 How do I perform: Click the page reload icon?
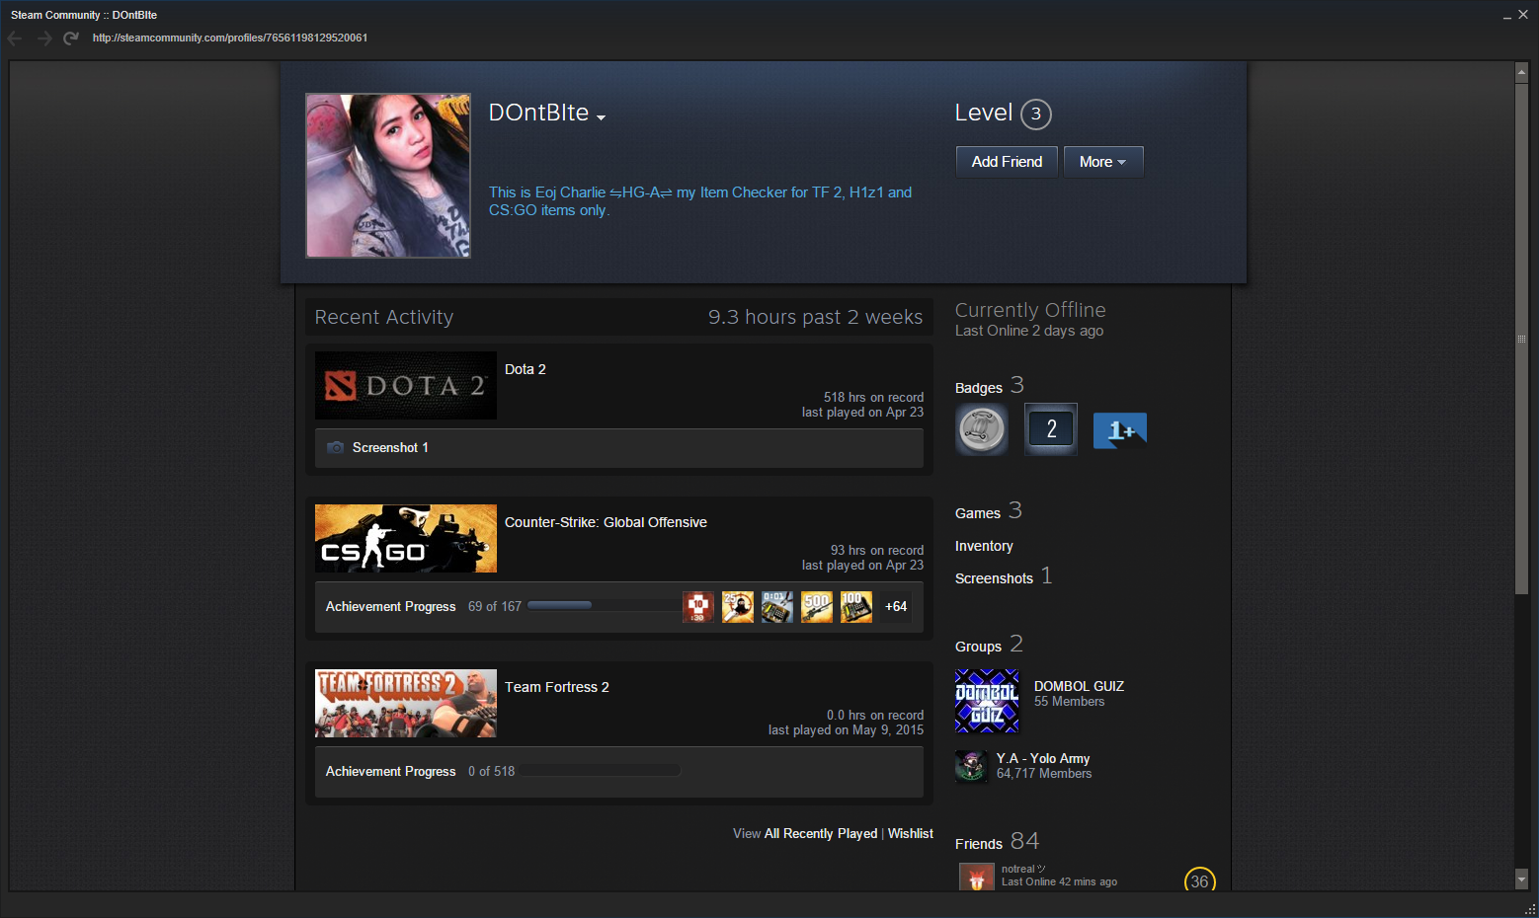70,38
